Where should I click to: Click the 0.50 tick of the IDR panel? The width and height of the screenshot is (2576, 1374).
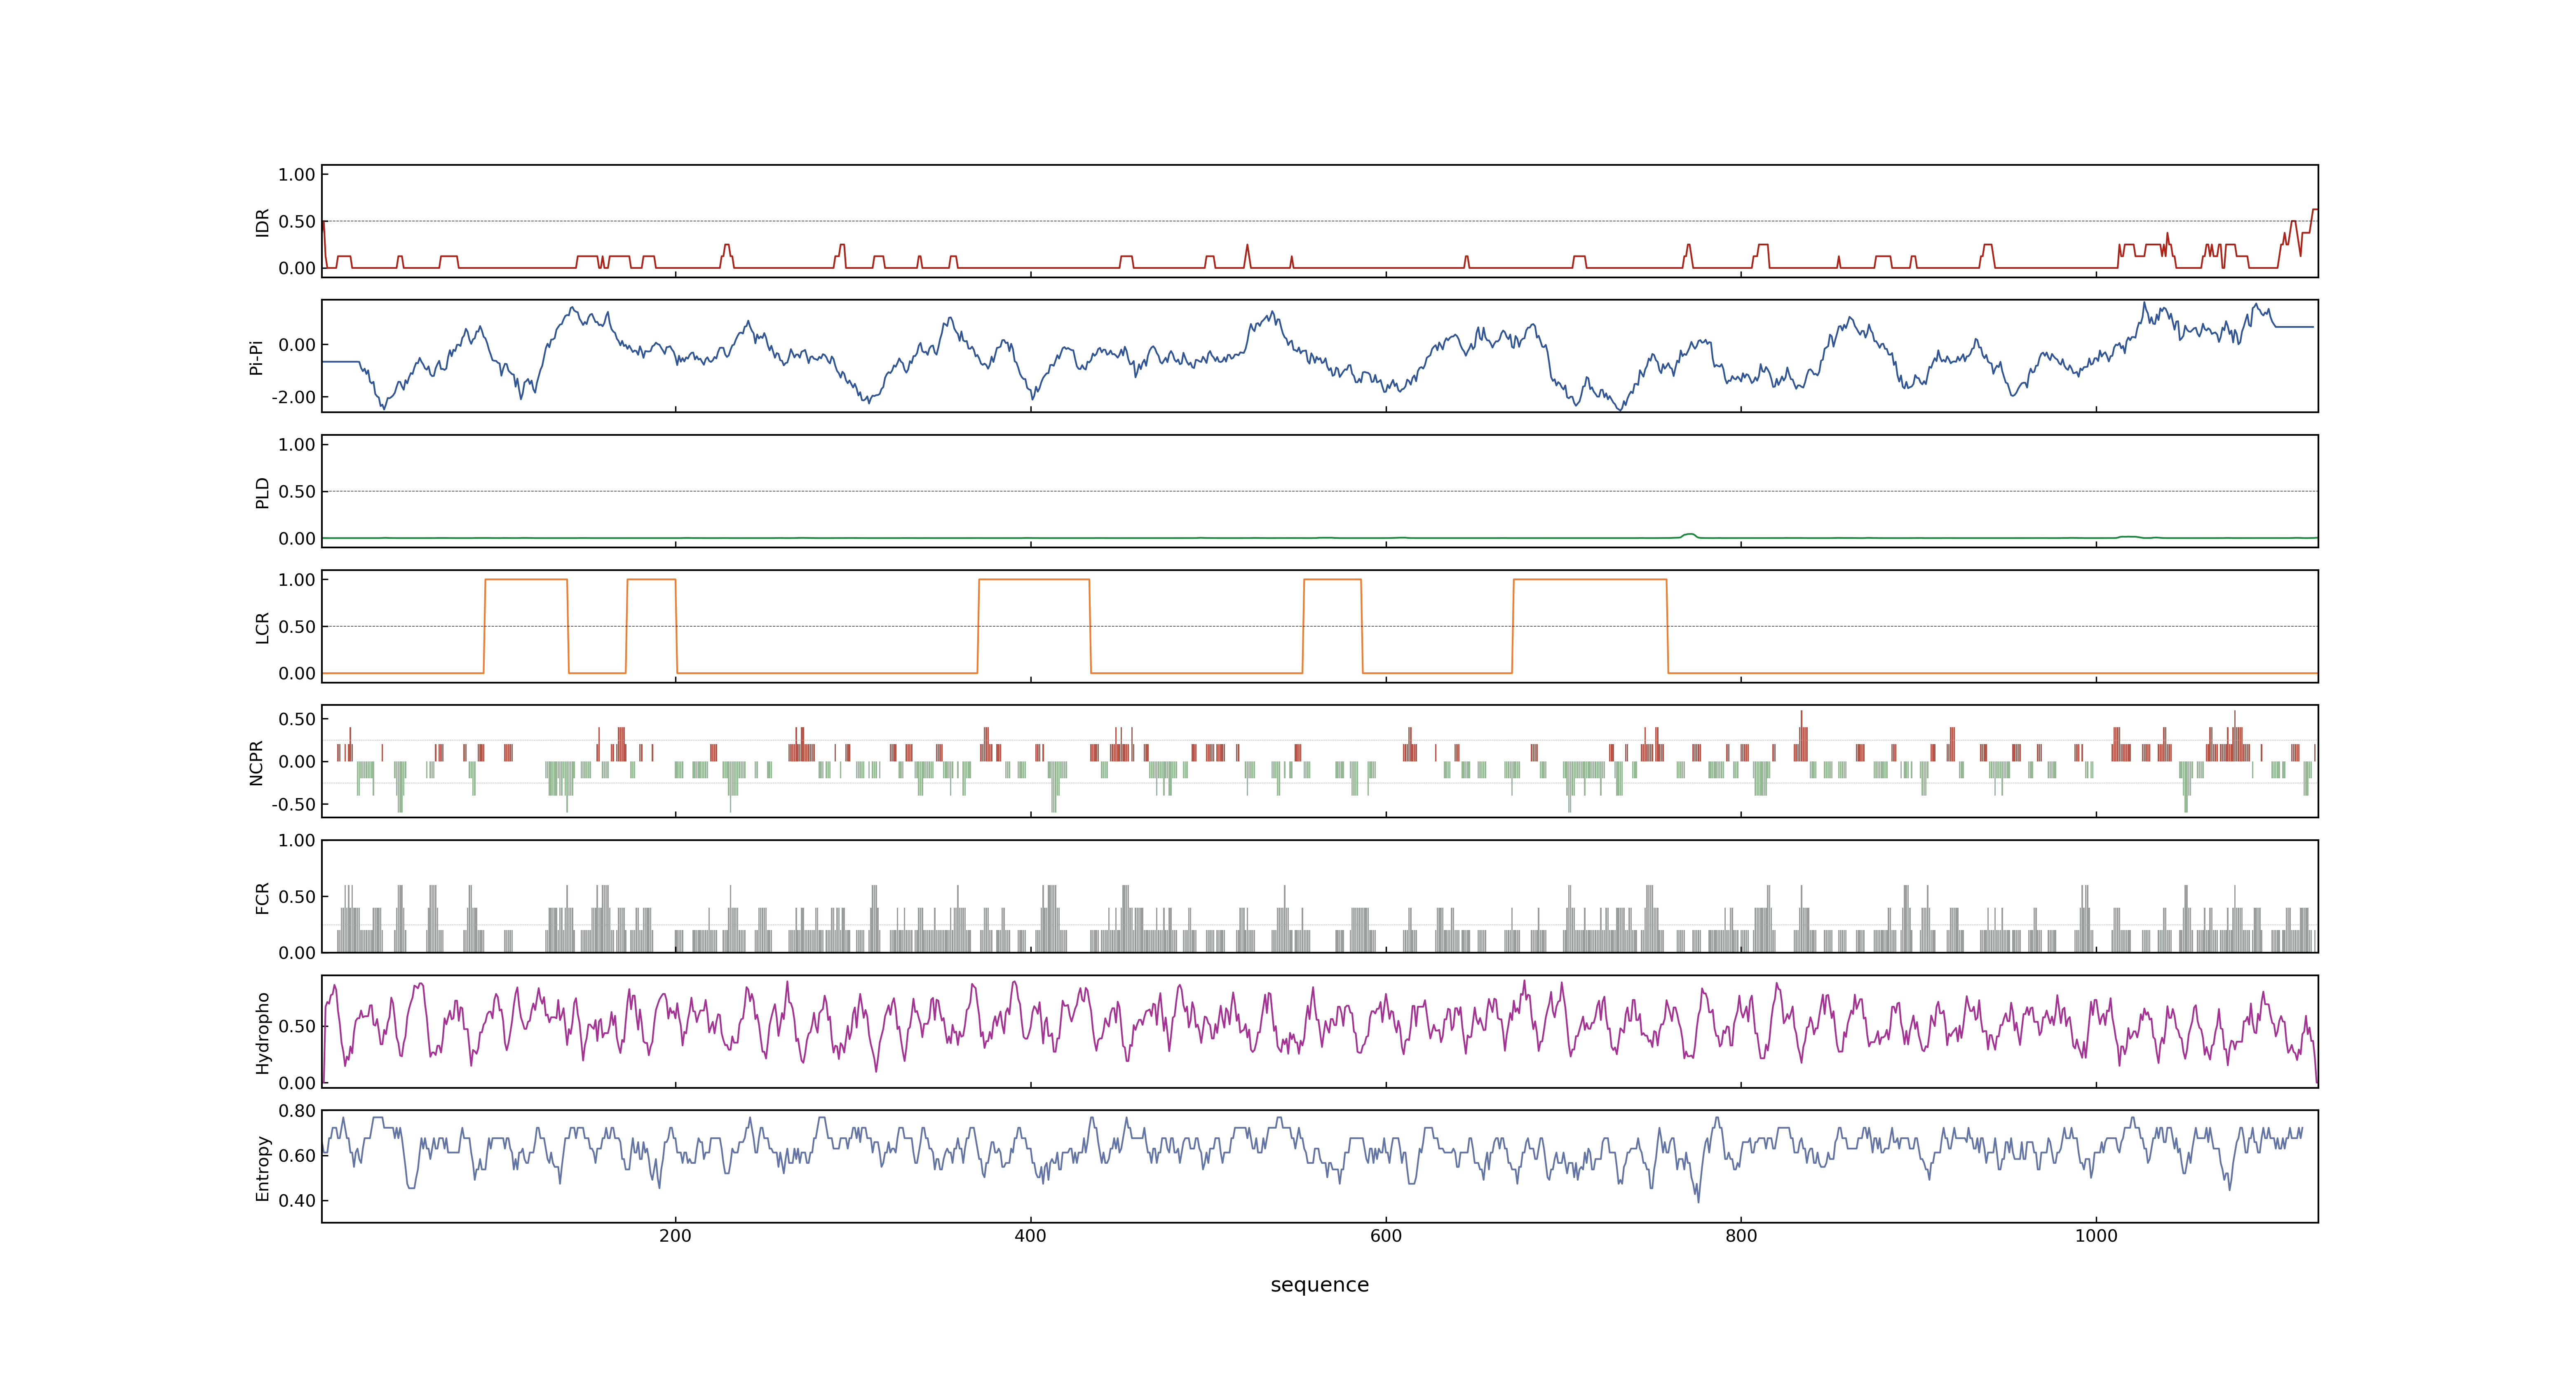coord(297,222)
